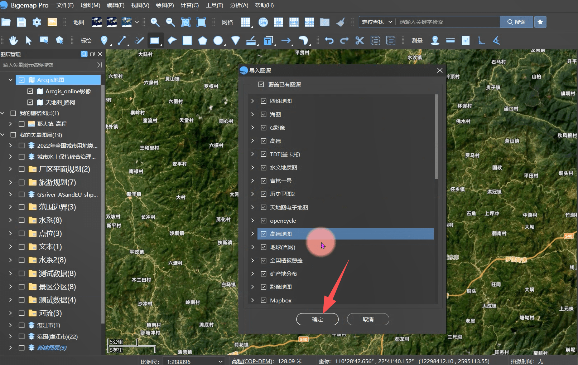Select the circle drawing tool
The width and height of the screenshot is (578, 365).
click(x=218, y=40)
